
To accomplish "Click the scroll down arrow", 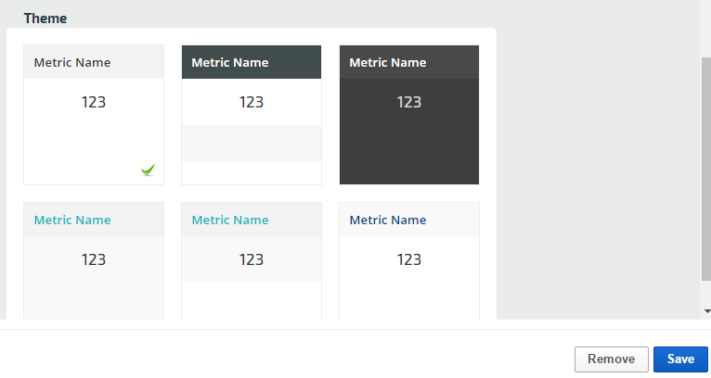I will tap(705, 311).
